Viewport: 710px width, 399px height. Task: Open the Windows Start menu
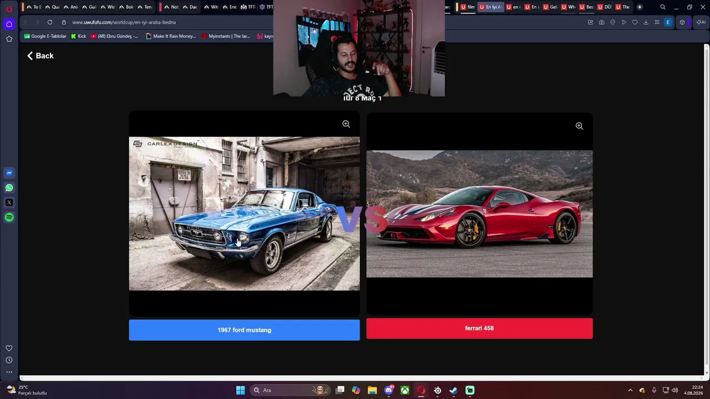point(240,390)
